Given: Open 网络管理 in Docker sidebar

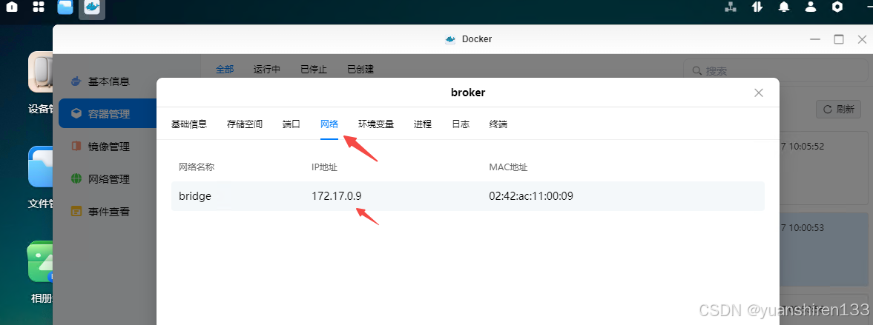Looking at the screenshot, I should pyautogui.click(x=108, y=179).
